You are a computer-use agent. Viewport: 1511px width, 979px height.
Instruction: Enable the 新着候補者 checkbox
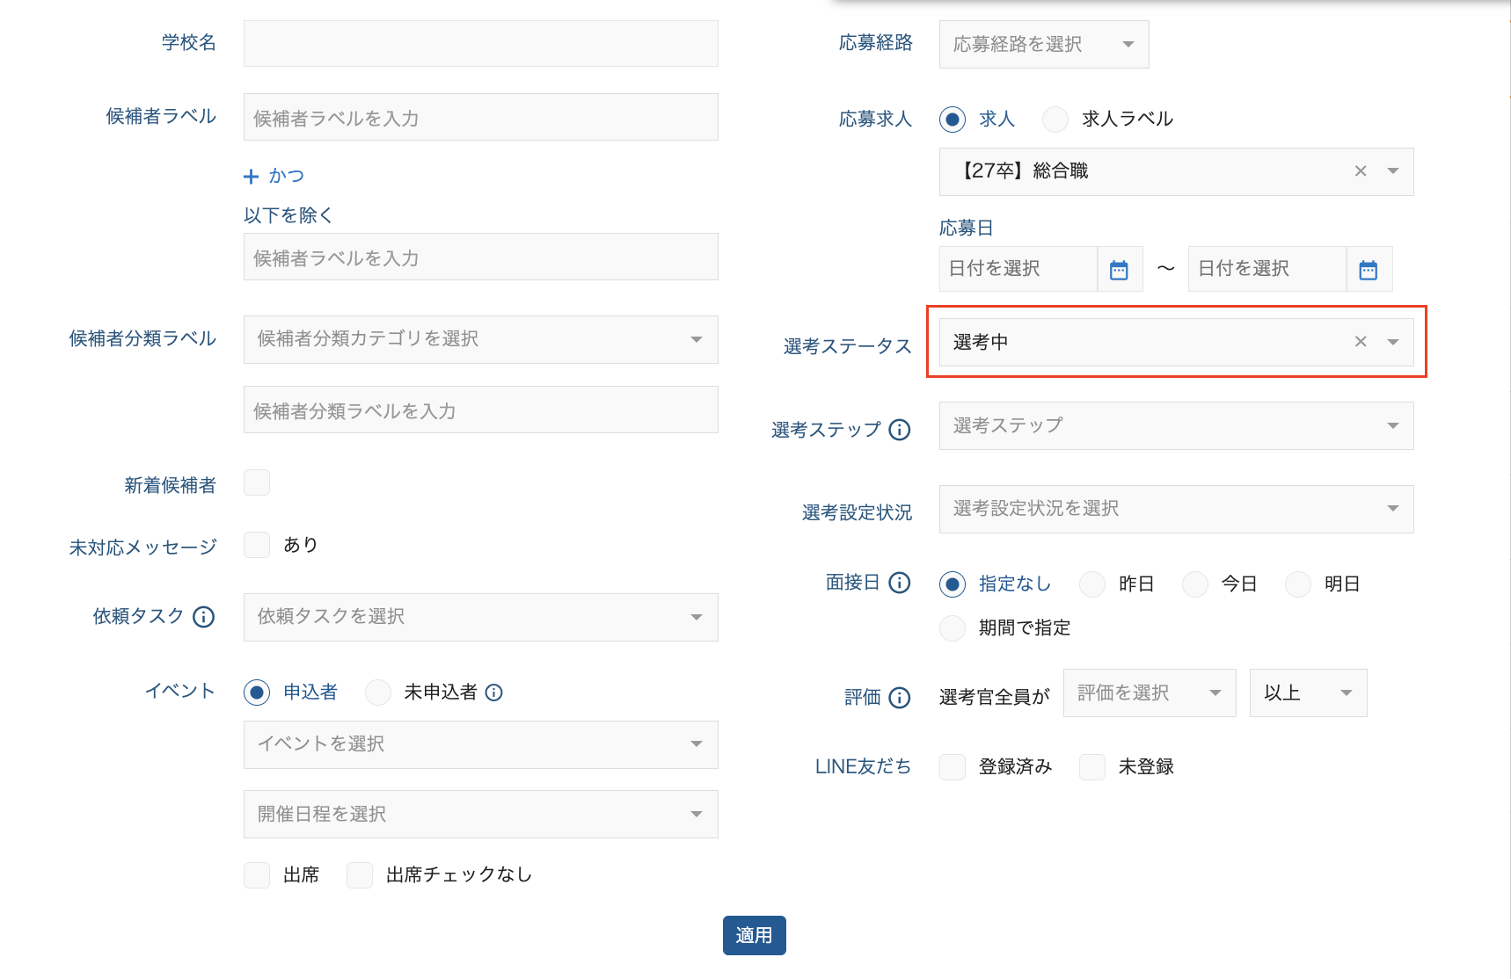point(257,482)
